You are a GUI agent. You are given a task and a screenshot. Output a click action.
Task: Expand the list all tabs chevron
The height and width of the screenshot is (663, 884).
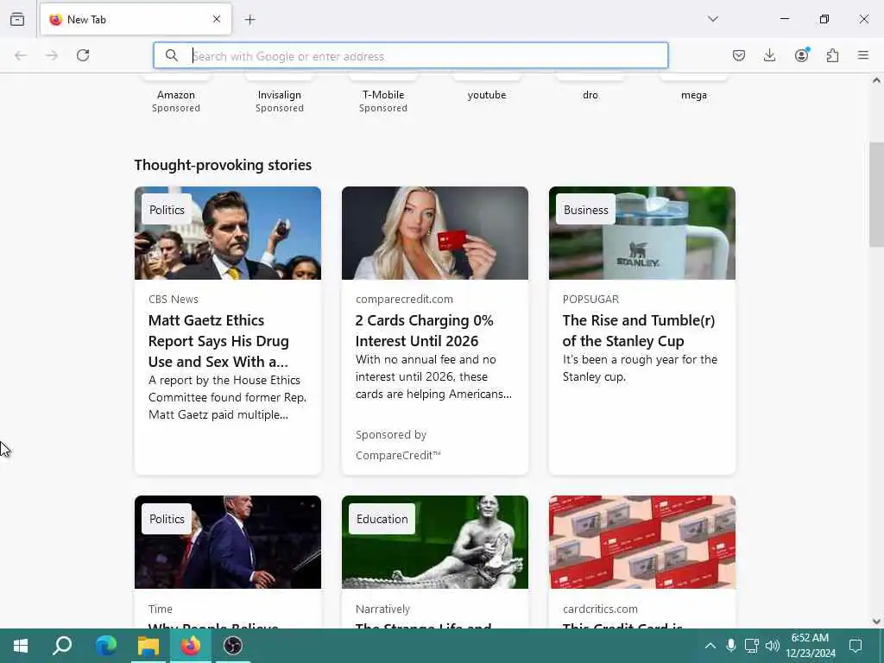point(713,19)
